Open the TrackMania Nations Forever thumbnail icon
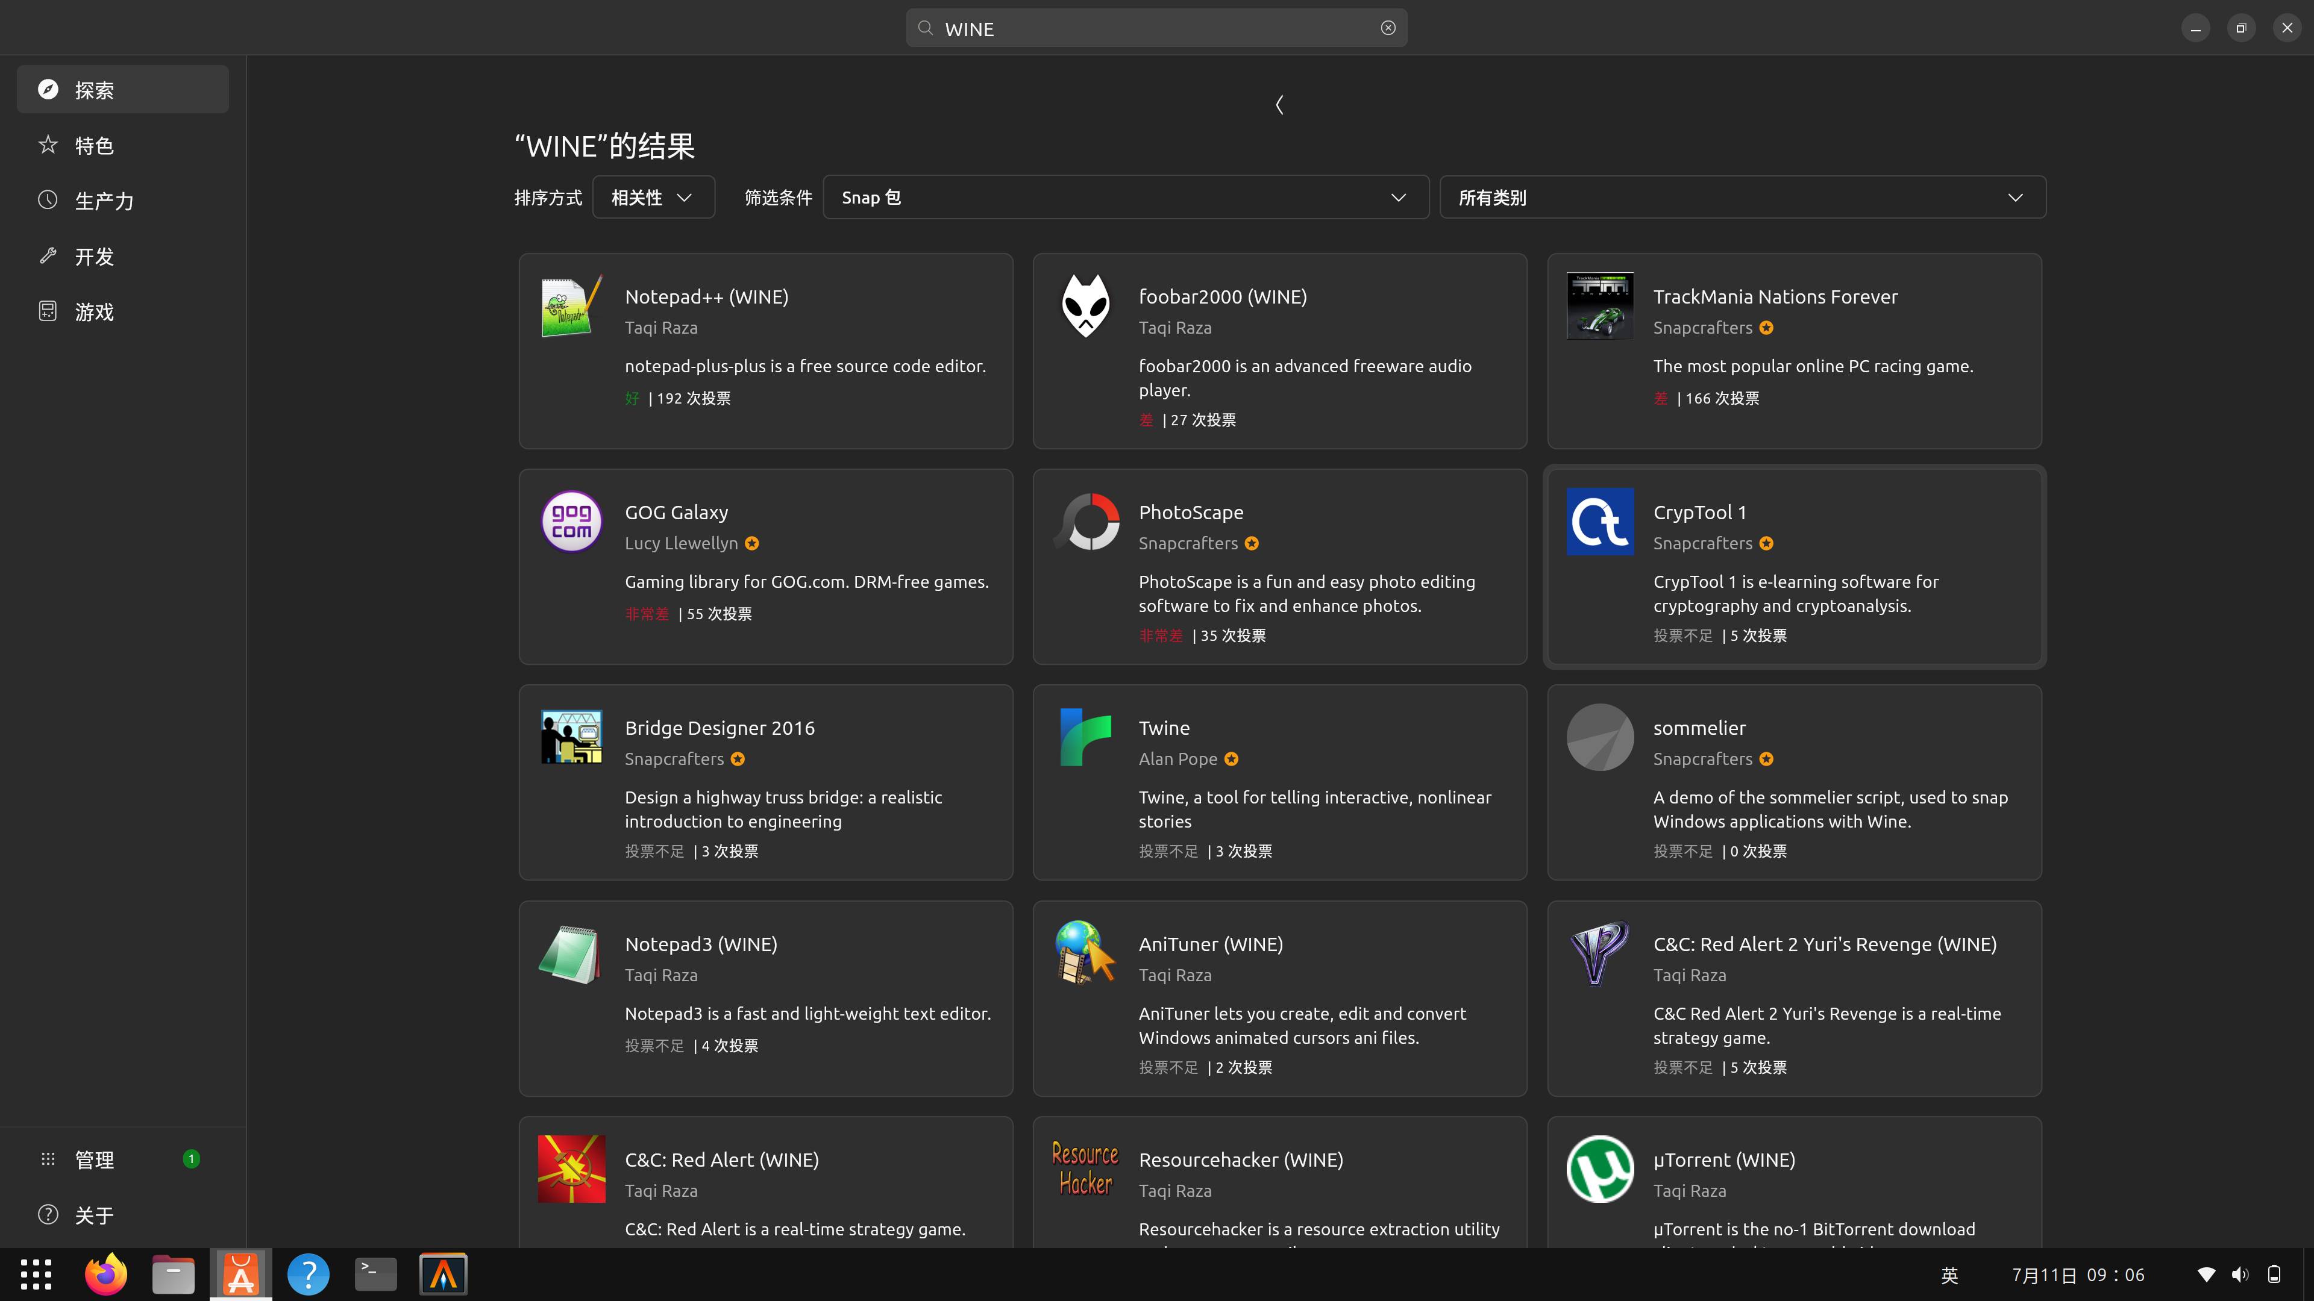The height and width of the screenshot is (1301, 2314). click(x=1600, y=306)
